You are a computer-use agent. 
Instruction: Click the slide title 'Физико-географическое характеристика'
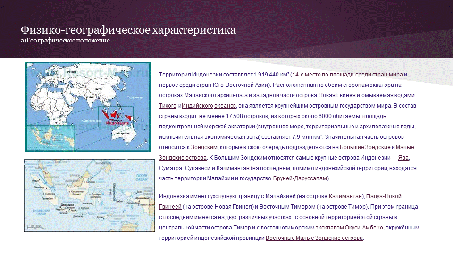pos(128,30)
